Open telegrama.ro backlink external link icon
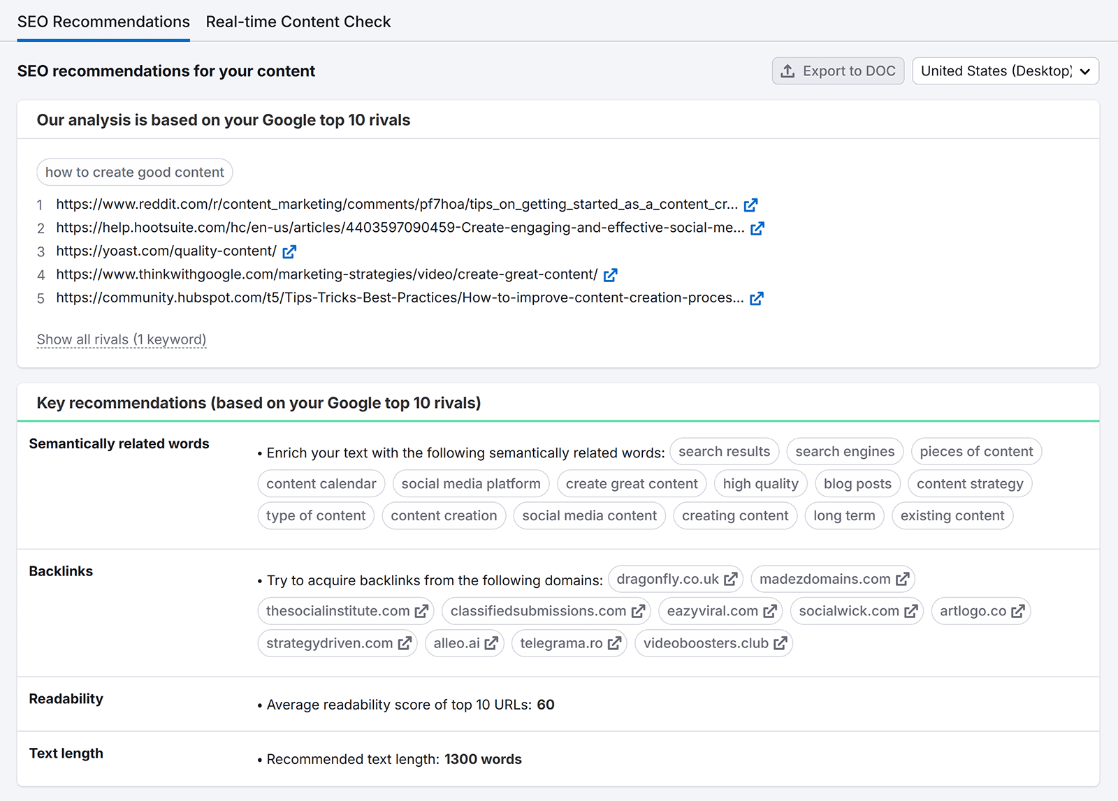The width and height of the screenshot is (1118, 801). tap(615, 643)
